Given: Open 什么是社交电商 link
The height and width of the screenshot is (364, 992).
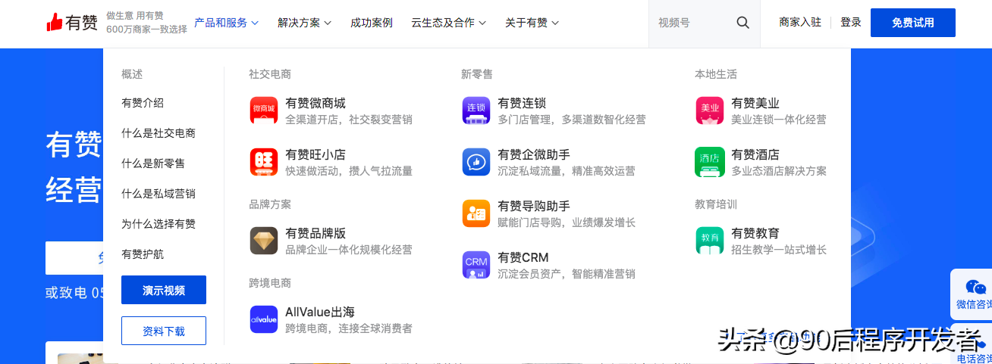Looking at the screenshot, I should click(x=159, y=133).
